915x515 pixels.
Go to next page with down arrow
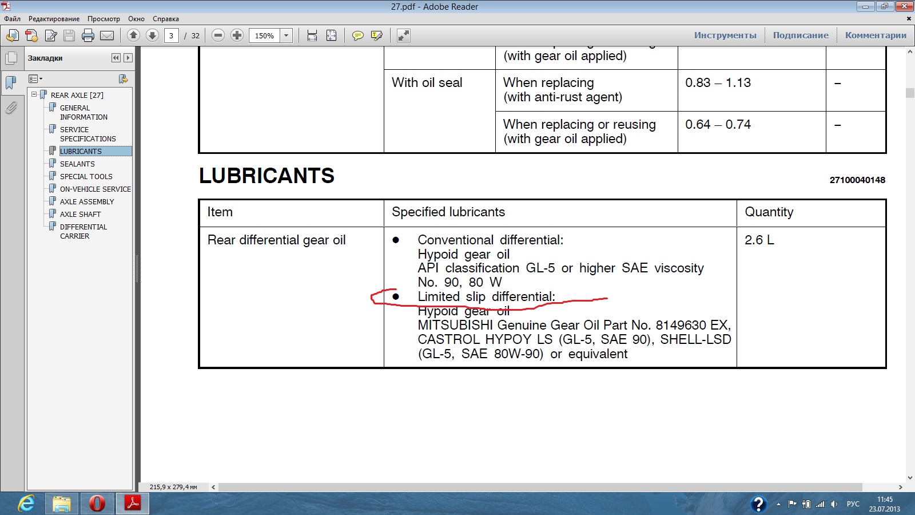(152, 35)
